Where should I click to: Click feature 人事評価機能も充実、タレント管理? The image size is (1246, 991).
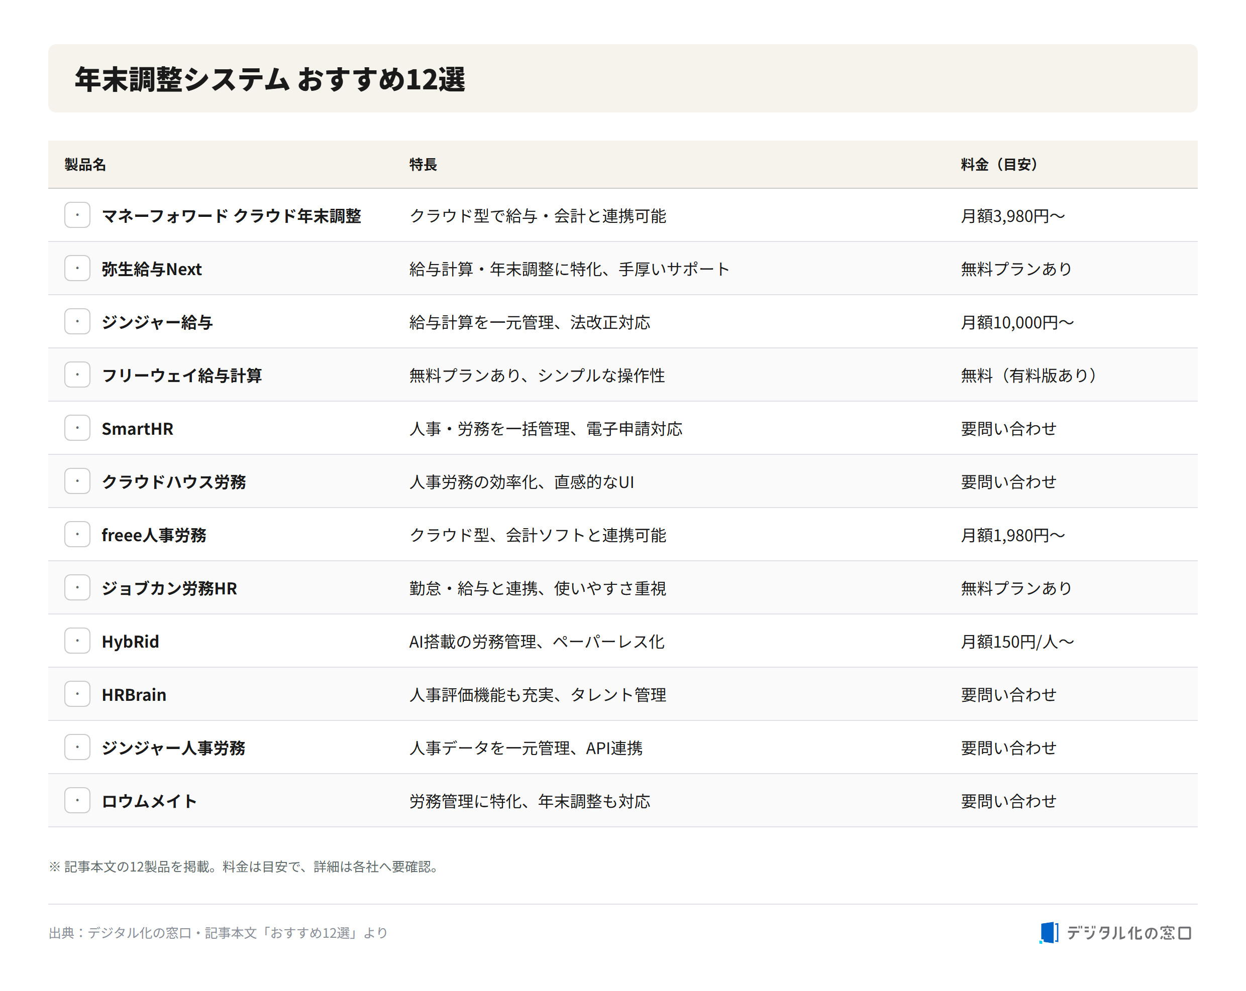click(x=538, y=694)
